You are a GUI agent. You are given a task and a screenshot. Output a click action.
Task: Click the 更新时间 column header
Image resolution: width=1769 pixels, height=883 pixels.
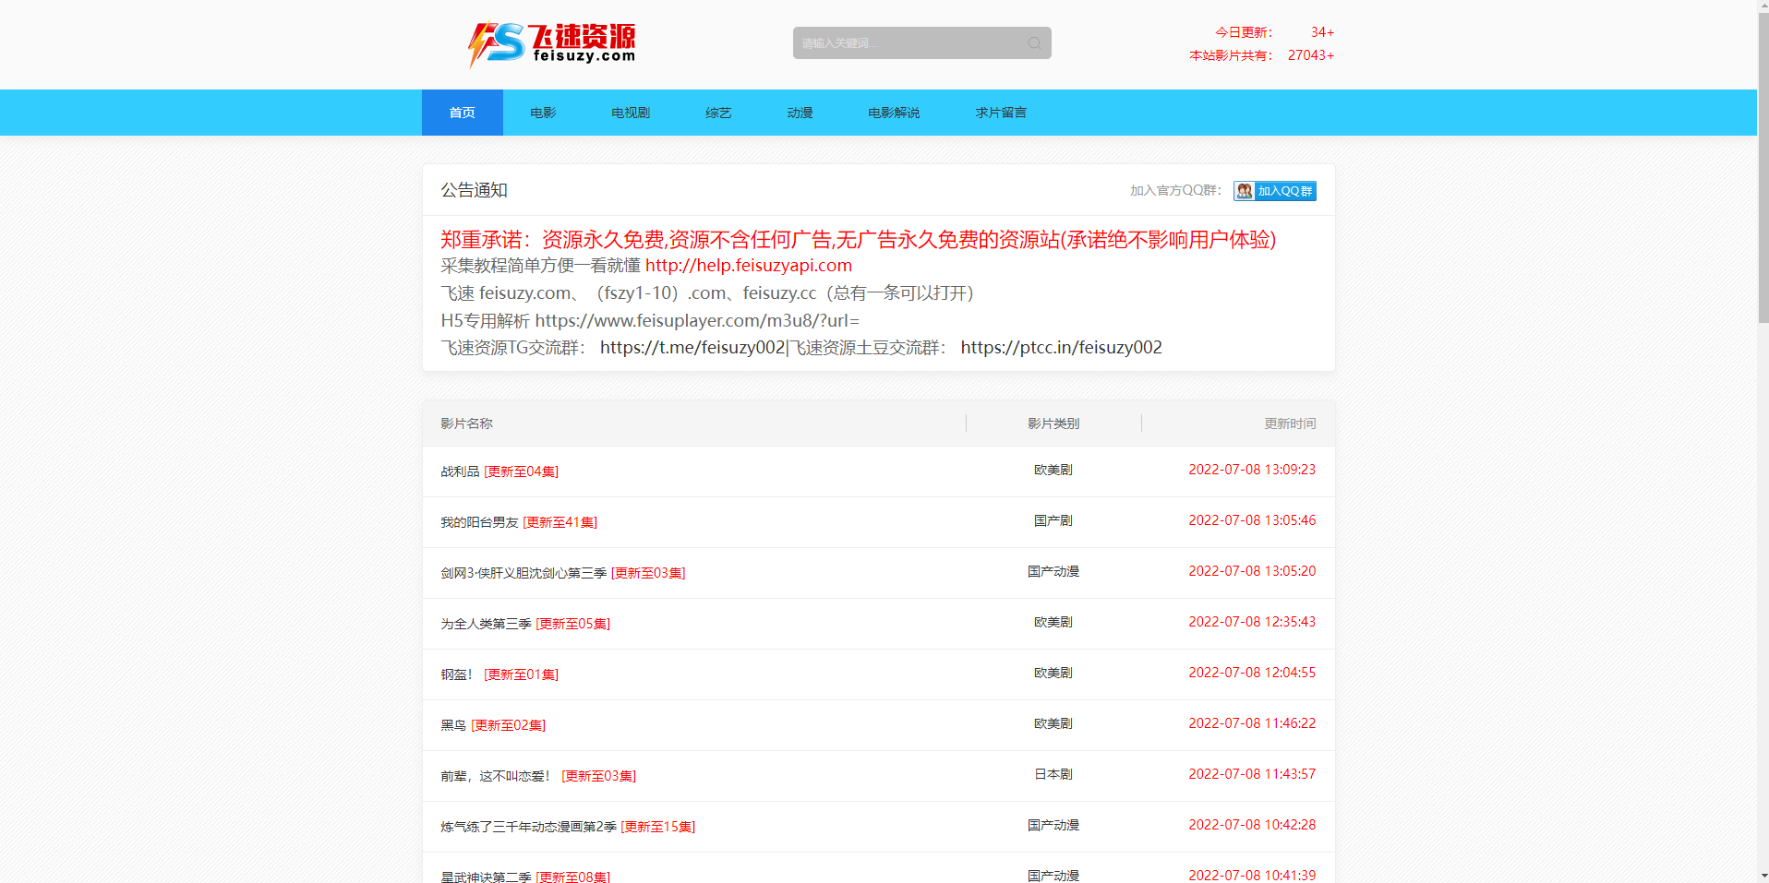tap(1290, 424)
